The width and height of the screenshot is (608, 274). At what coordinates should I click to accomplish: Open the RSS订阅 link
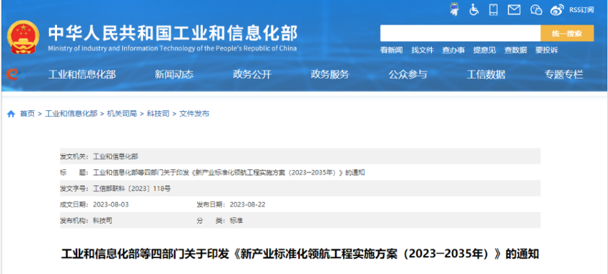coord(581,10)
